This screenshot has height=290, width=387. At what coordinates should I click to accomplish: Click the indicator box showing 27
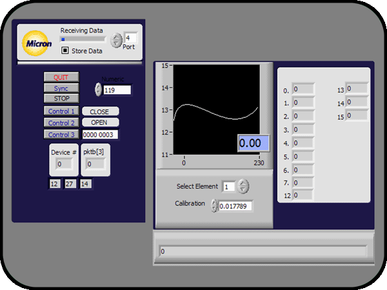point(70,184)
